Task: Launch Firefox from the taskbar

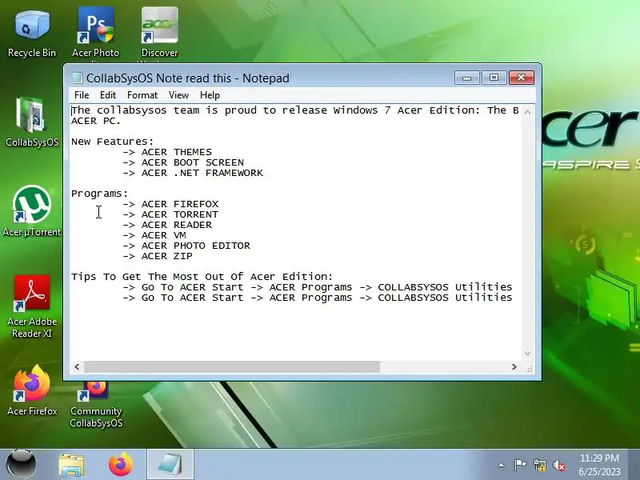Action: (121, 465)
